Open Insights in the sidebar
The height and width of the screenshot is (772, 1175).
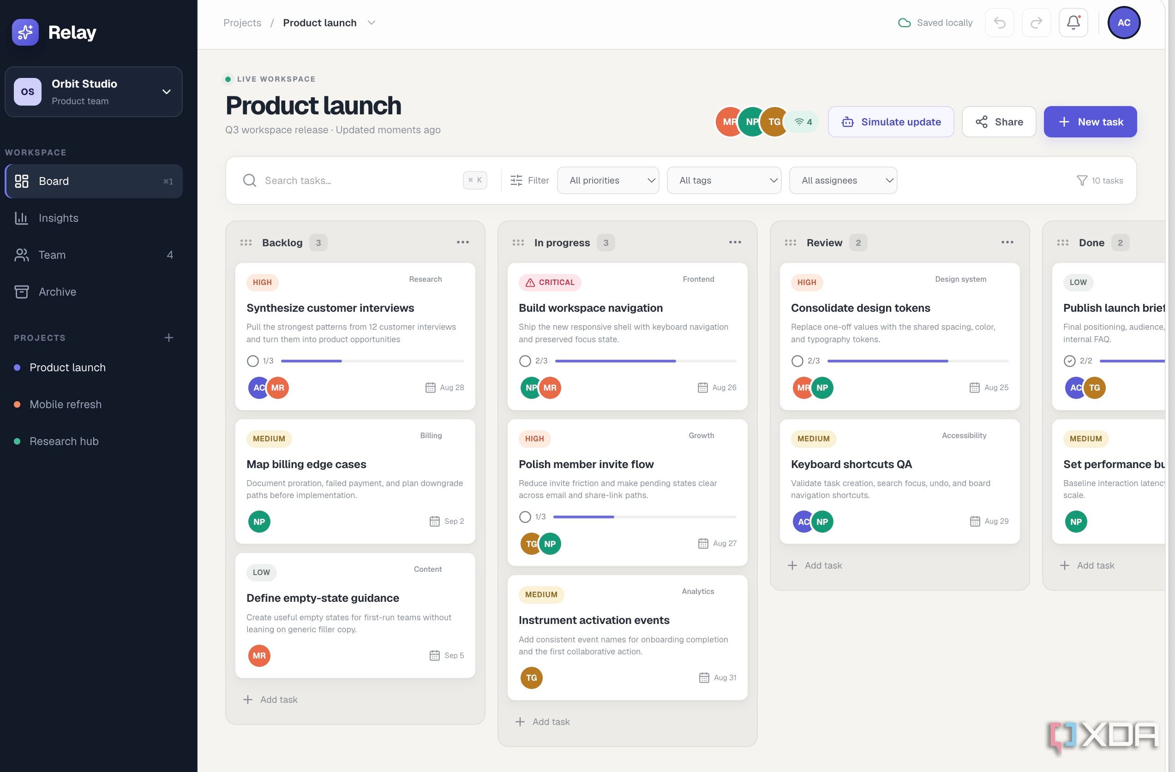click(x=94, y=218)
